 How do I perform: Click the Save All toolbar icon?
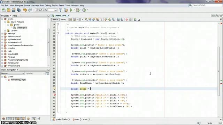click(x=18, y=10)
